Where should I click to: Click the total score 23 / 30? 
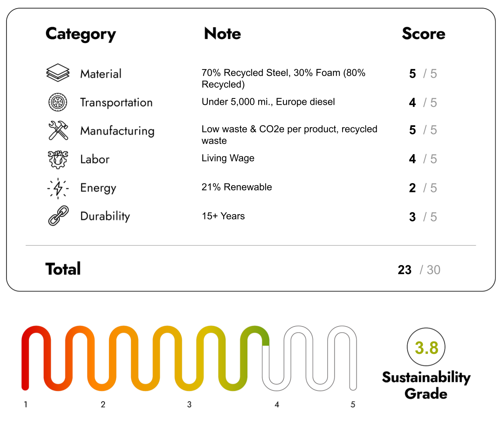(x=418, y=270)
